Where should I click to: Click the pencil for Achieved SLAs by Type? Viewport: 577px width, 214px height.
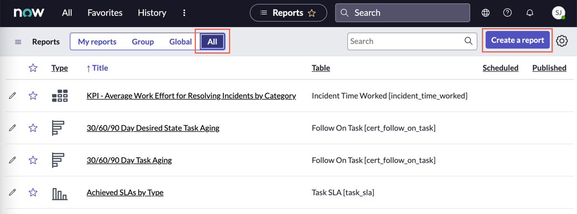13,192
